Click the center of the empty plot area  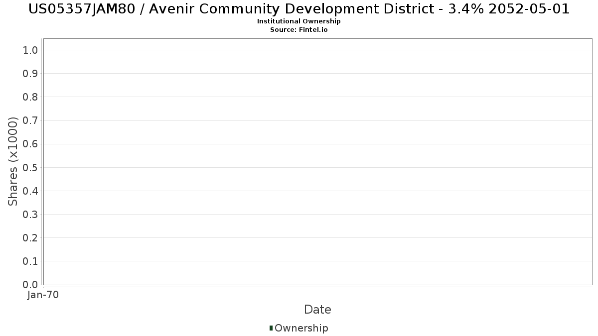317,162
